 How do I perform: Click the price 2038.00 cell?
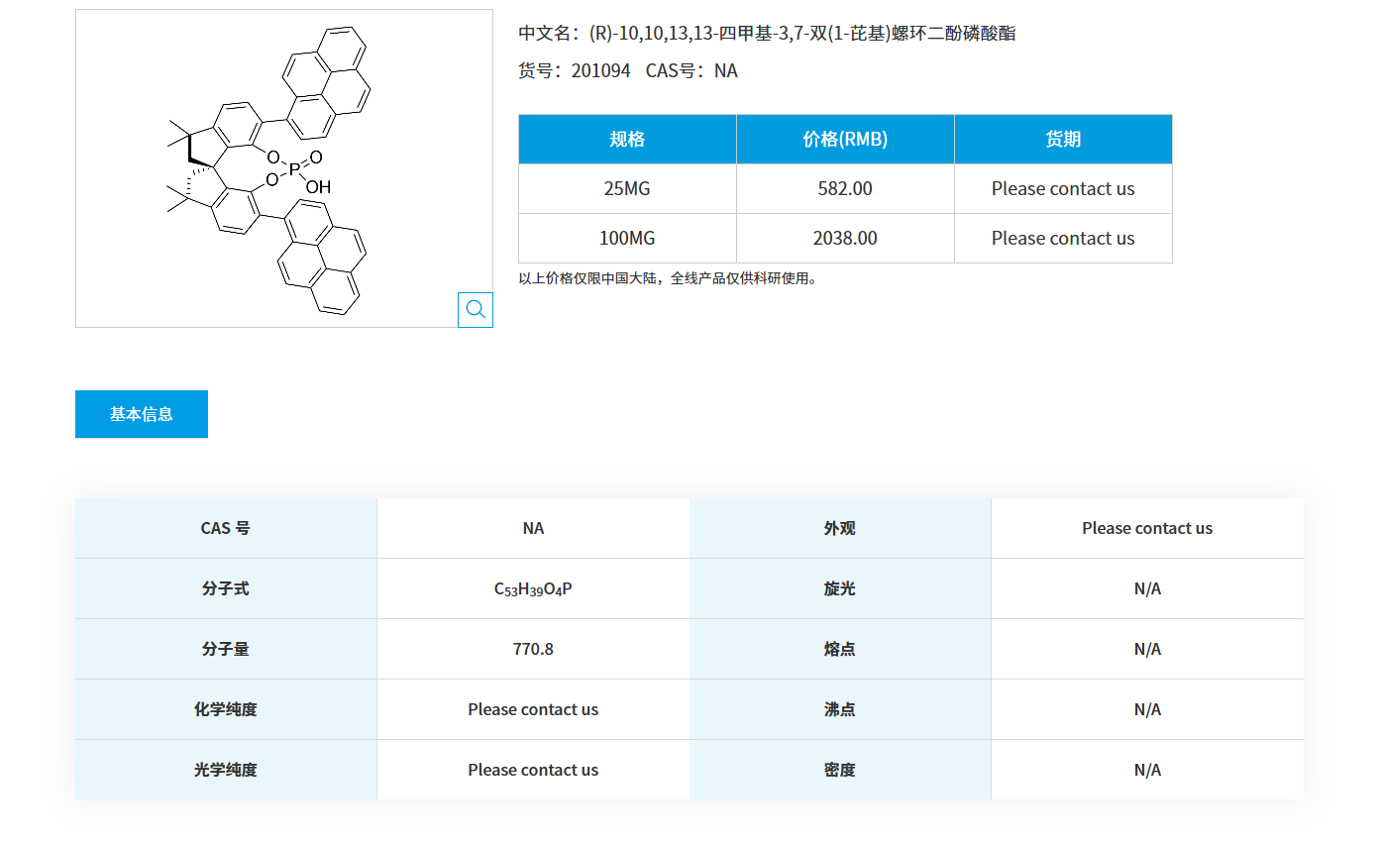(x=844, y=238)
